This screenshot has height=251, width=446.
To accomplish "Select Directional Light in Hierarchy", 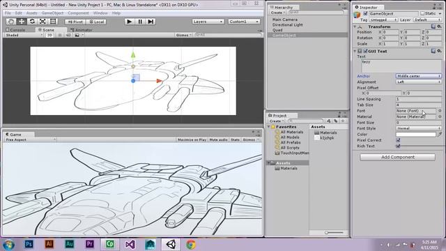I will pyautogui.click(x=287, y=25).
